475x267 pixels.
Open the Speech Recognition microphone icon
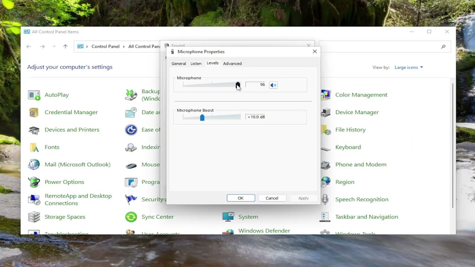coord(325,200)
